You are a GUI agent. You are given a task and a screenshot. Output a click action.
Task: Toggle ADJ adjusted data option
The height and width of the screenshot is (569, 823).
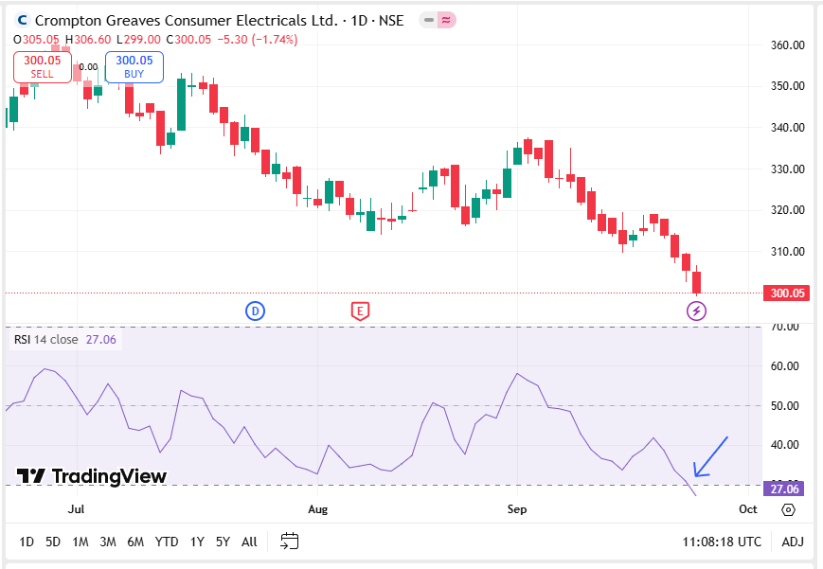point(792,542)
